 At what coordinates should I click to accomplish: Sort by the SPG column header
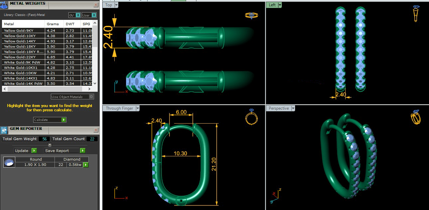click(86, 24)
